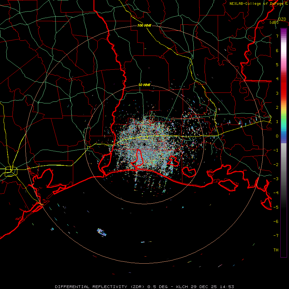The width and height of the screenshot is (289, 289).
Task: Click the [dB] units label
Action: 274,22
